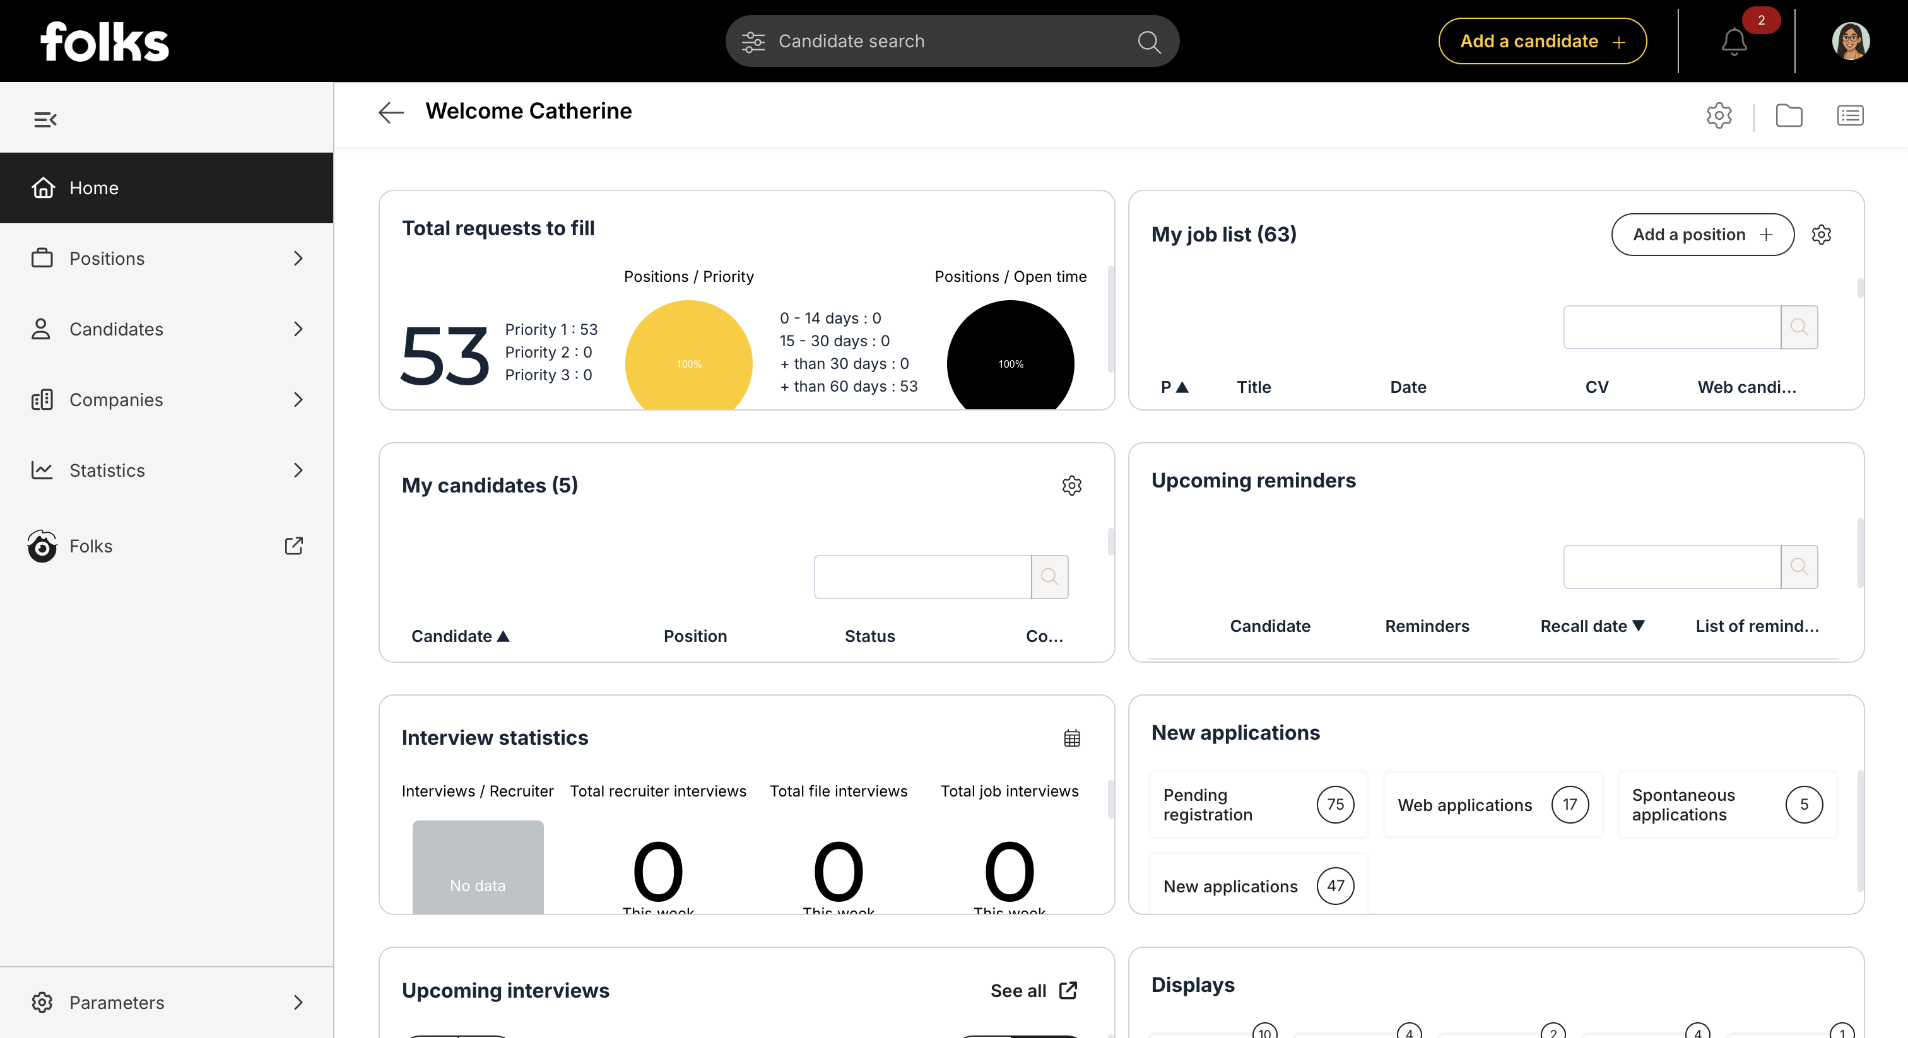1908x1038 pixels.
Task: Open My candidates widget settings gear
Action: pos(1071,486)
